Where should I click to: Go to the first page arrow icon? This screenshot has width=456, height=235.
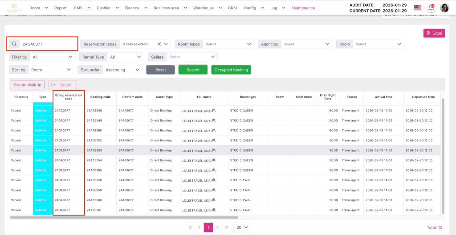(190, 227)
